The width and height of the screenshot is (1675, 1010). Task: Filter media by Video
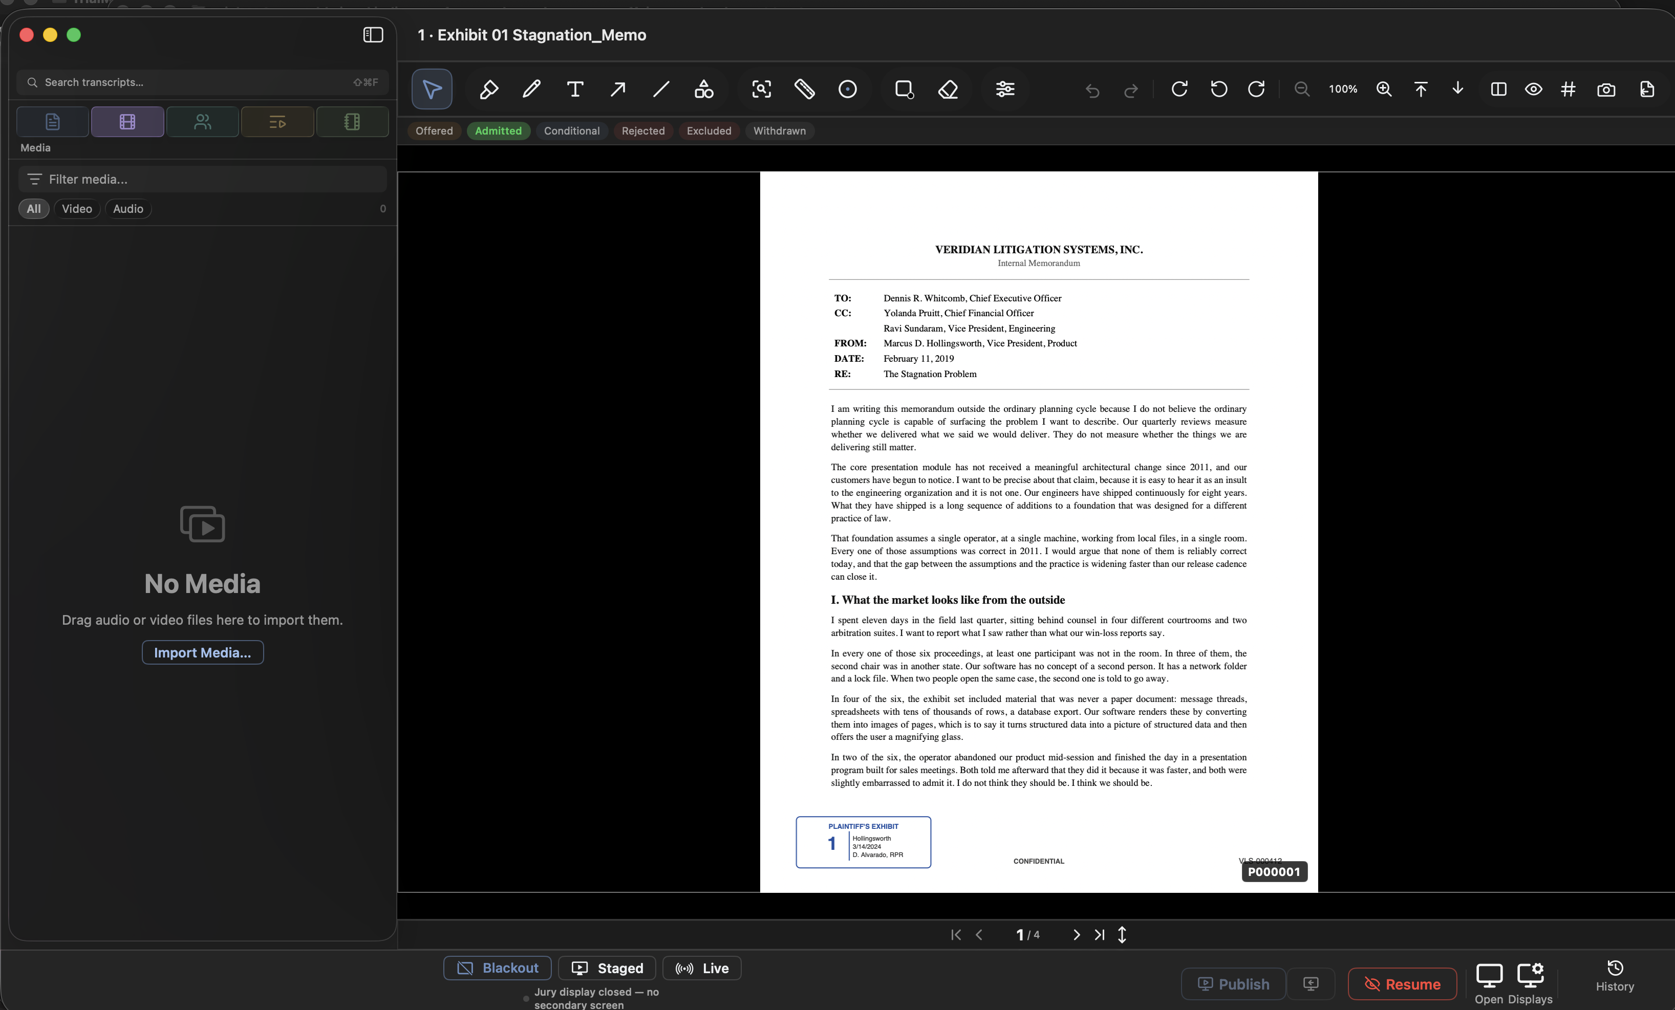[77, 209]
